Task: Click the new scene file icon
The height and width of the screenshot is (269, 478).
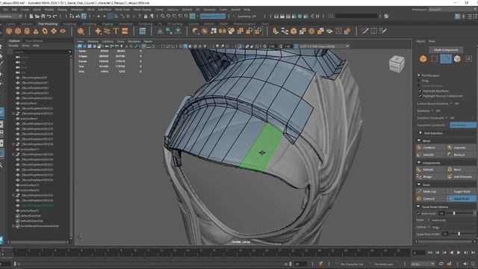Action: point(31,16)
